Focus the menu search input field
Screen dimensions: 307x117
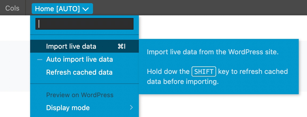tap(84, 24)
